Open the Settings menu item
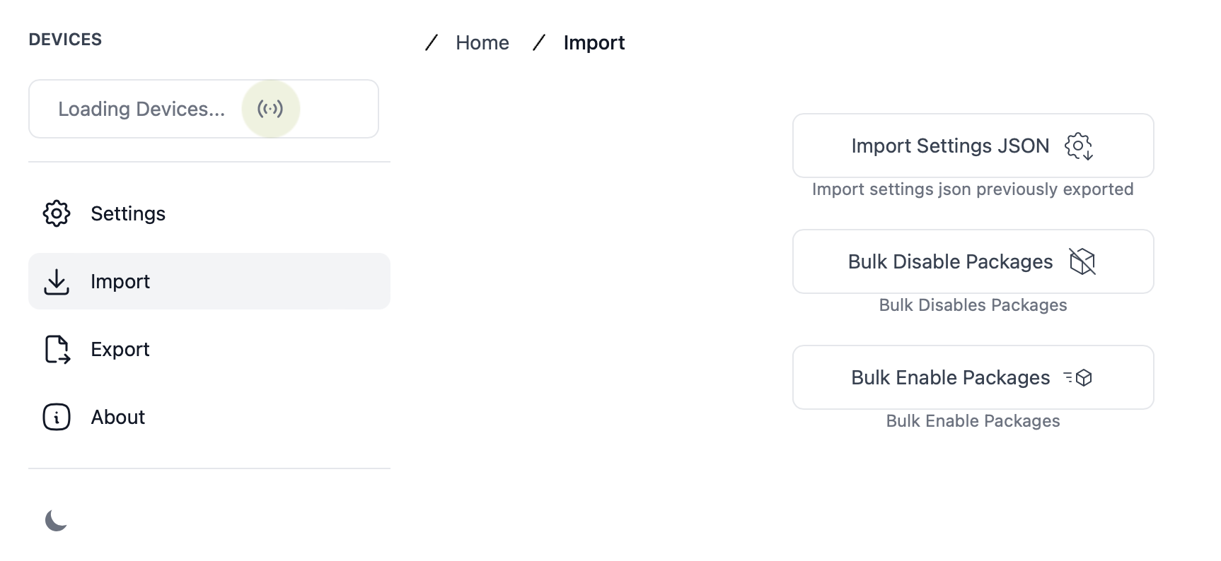 209,213
